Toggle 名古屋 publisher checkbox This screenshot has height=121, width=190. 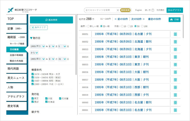[60, 98]
